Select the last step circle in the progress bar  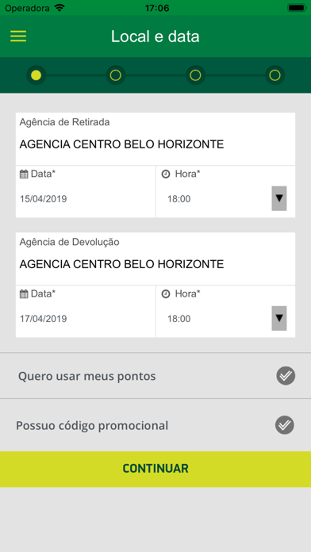tap(274, 75)
